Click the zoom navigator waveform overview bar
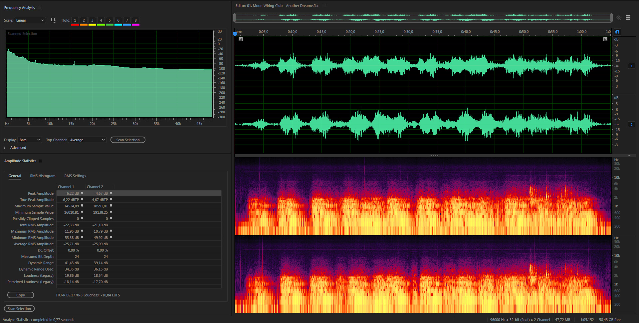 point(423,18)
